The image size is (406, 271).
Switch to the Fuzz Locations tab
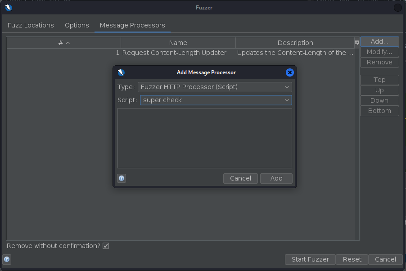(x=31, y=25)
